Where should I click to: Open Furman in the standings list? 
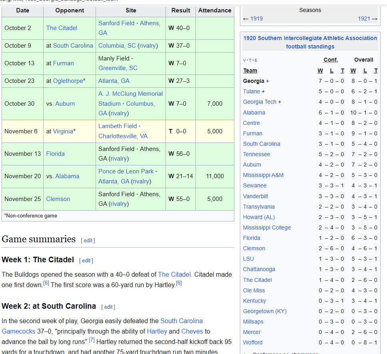point(253,133)
